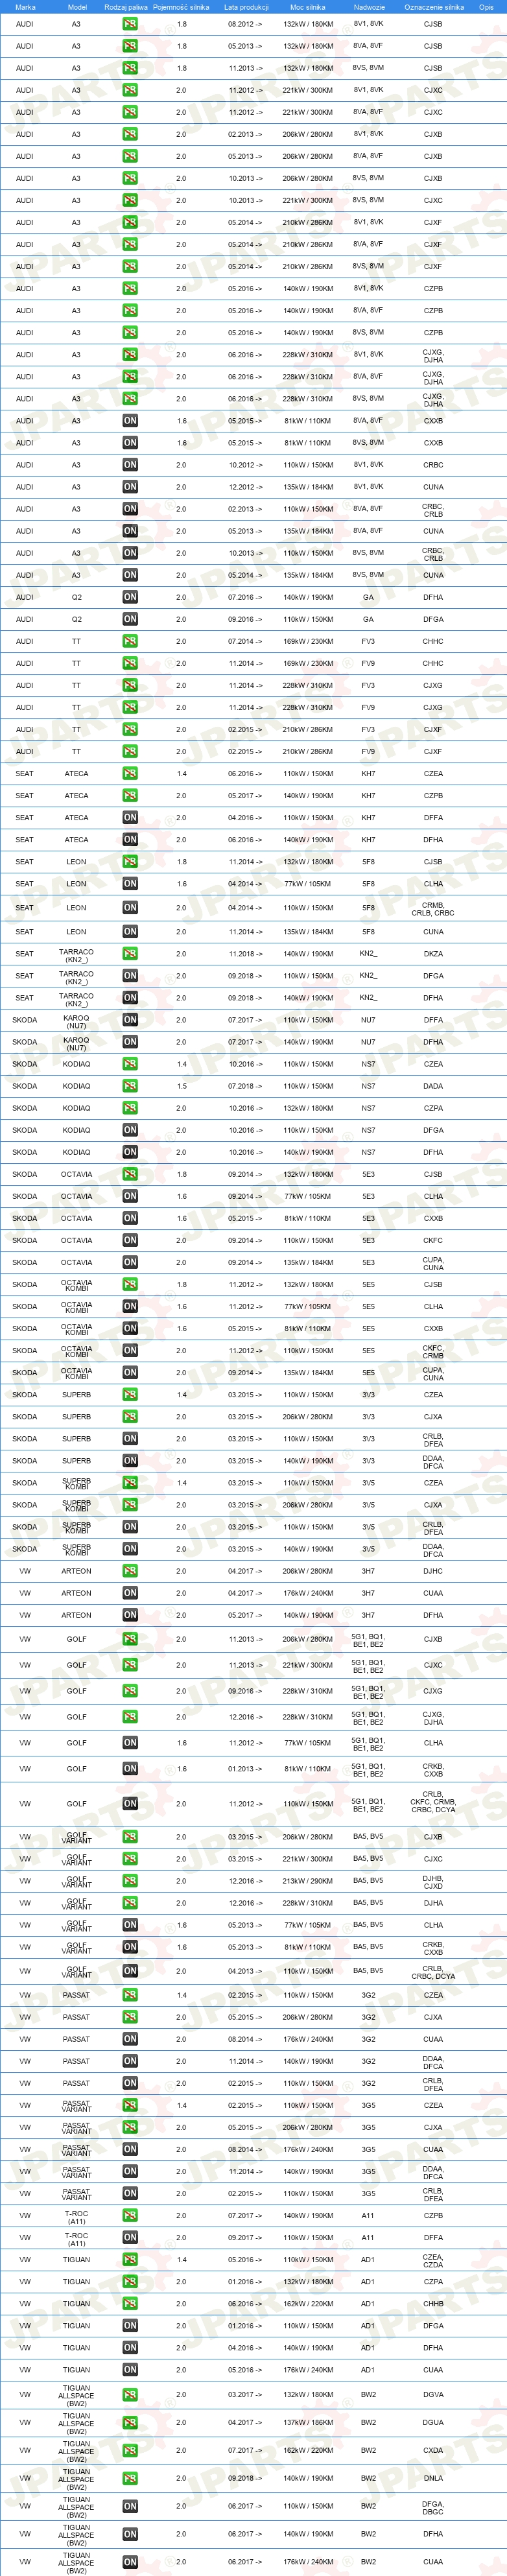Select engine code DJHC in Arteon row
507x2576 pixels.
[433, 1571]
